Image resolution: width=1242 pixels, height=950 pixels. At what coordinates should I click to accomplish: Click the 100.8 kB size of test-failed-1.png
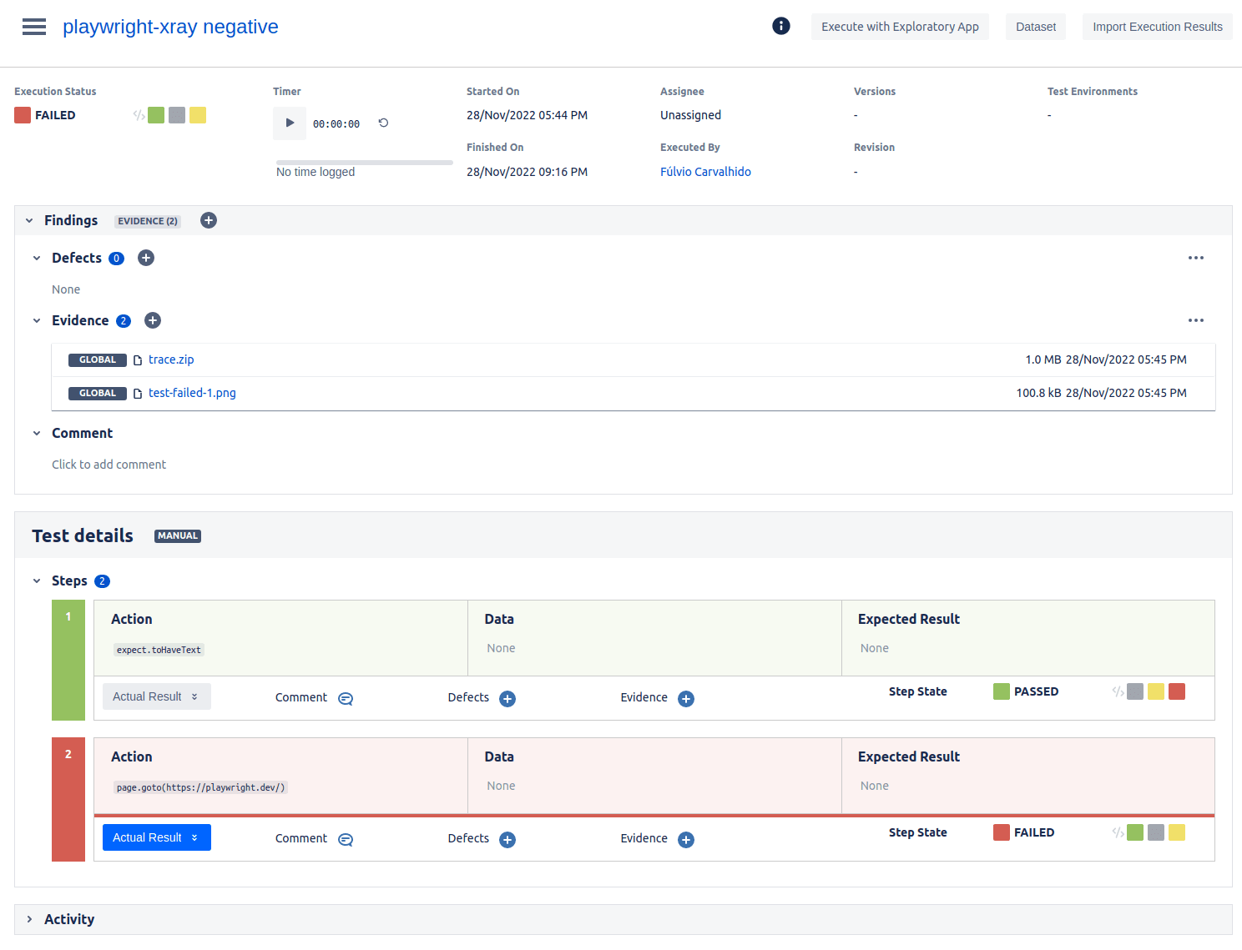tap(1038, 393)
